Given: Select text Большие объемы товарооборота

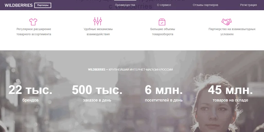Looking at the screenshot, I should (x=163, y=32).
